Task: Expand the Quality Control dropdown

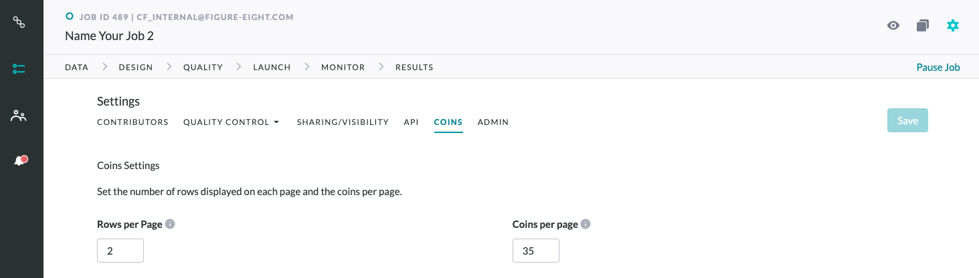Action: coord(231,122)
